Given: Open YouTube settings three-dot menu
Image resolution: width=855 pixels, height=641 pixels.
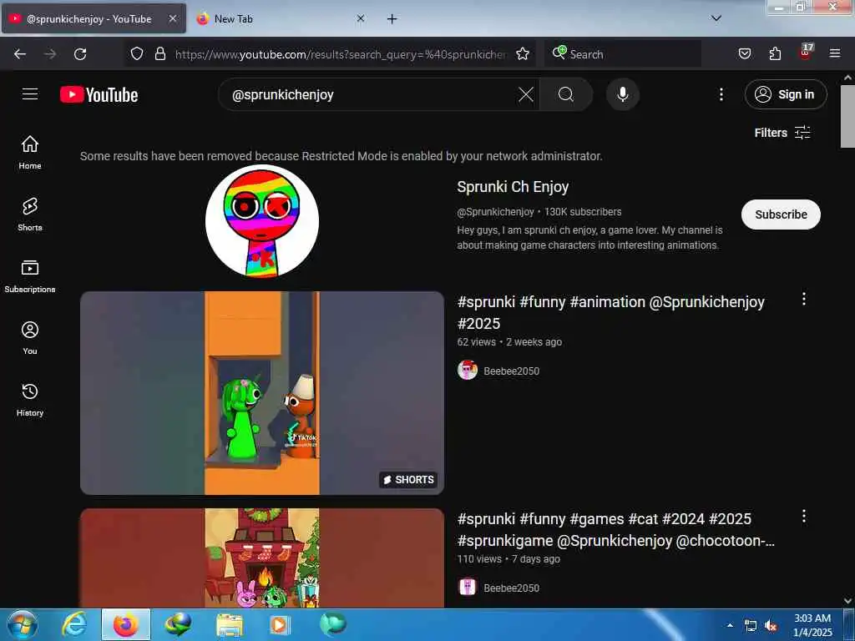Looking at the screenshot, I should coord(721,94).
